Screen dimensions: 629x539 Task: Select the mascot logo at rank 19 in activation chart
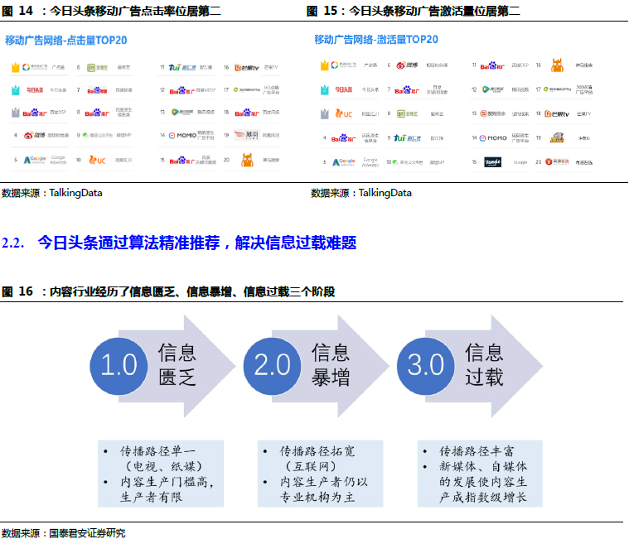(x=557, y=138)
